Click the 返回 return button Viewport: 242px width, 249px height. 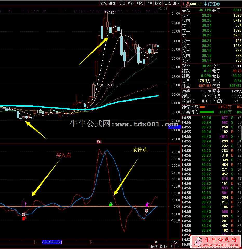[x=176, y=3]
